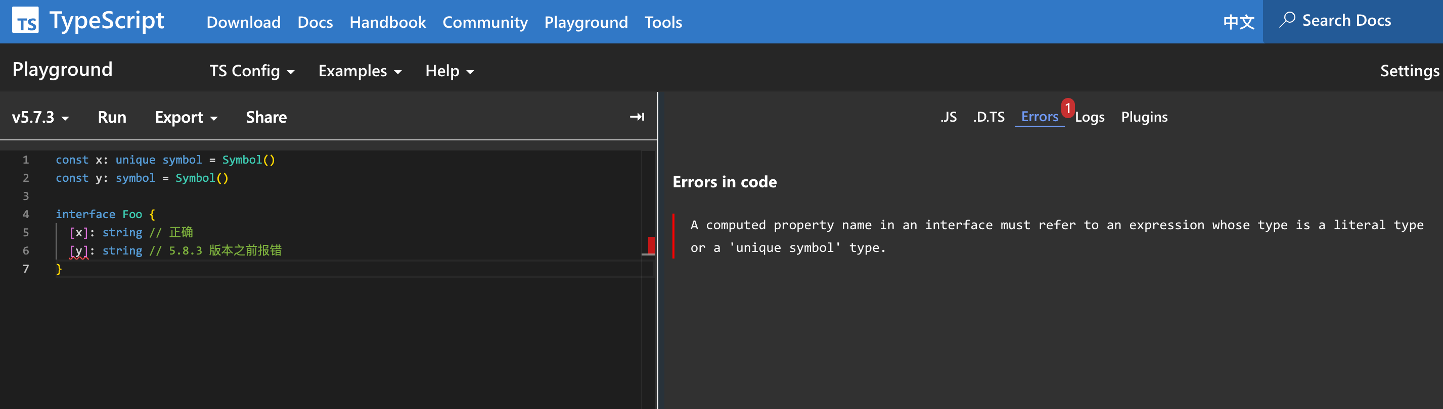Click the red error count badge

coord(1067,108)
